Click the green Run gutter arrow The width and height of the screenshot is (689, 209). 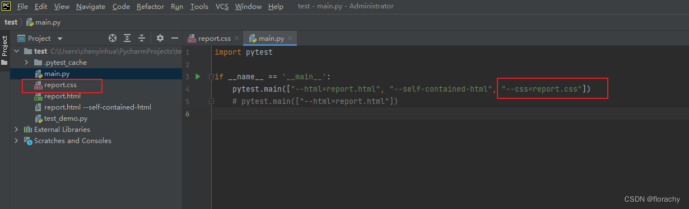[x=198, y=77]
